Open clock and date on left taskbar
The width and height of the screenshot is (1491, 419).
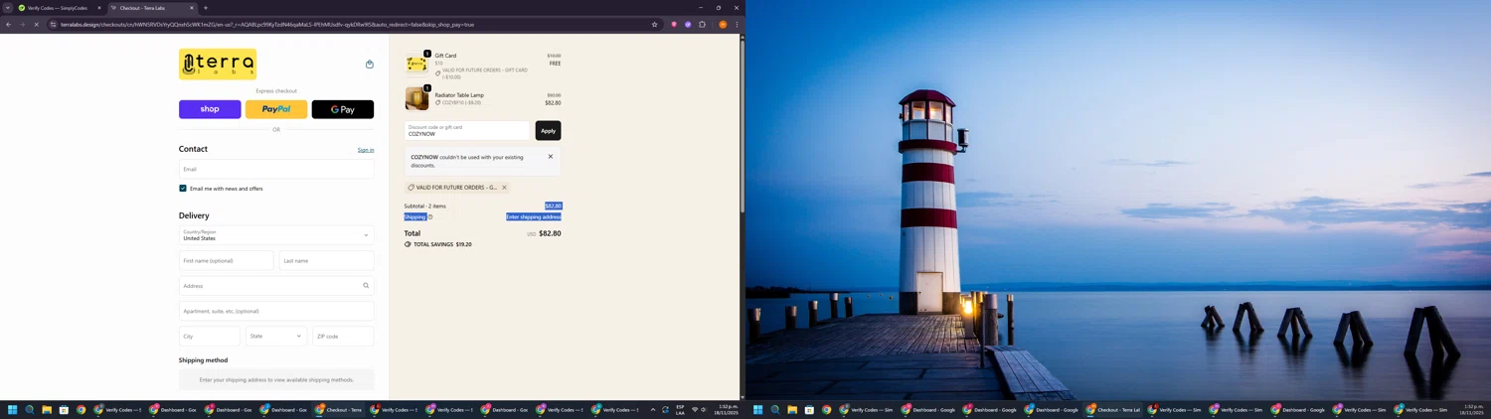[x=728, y=409]
